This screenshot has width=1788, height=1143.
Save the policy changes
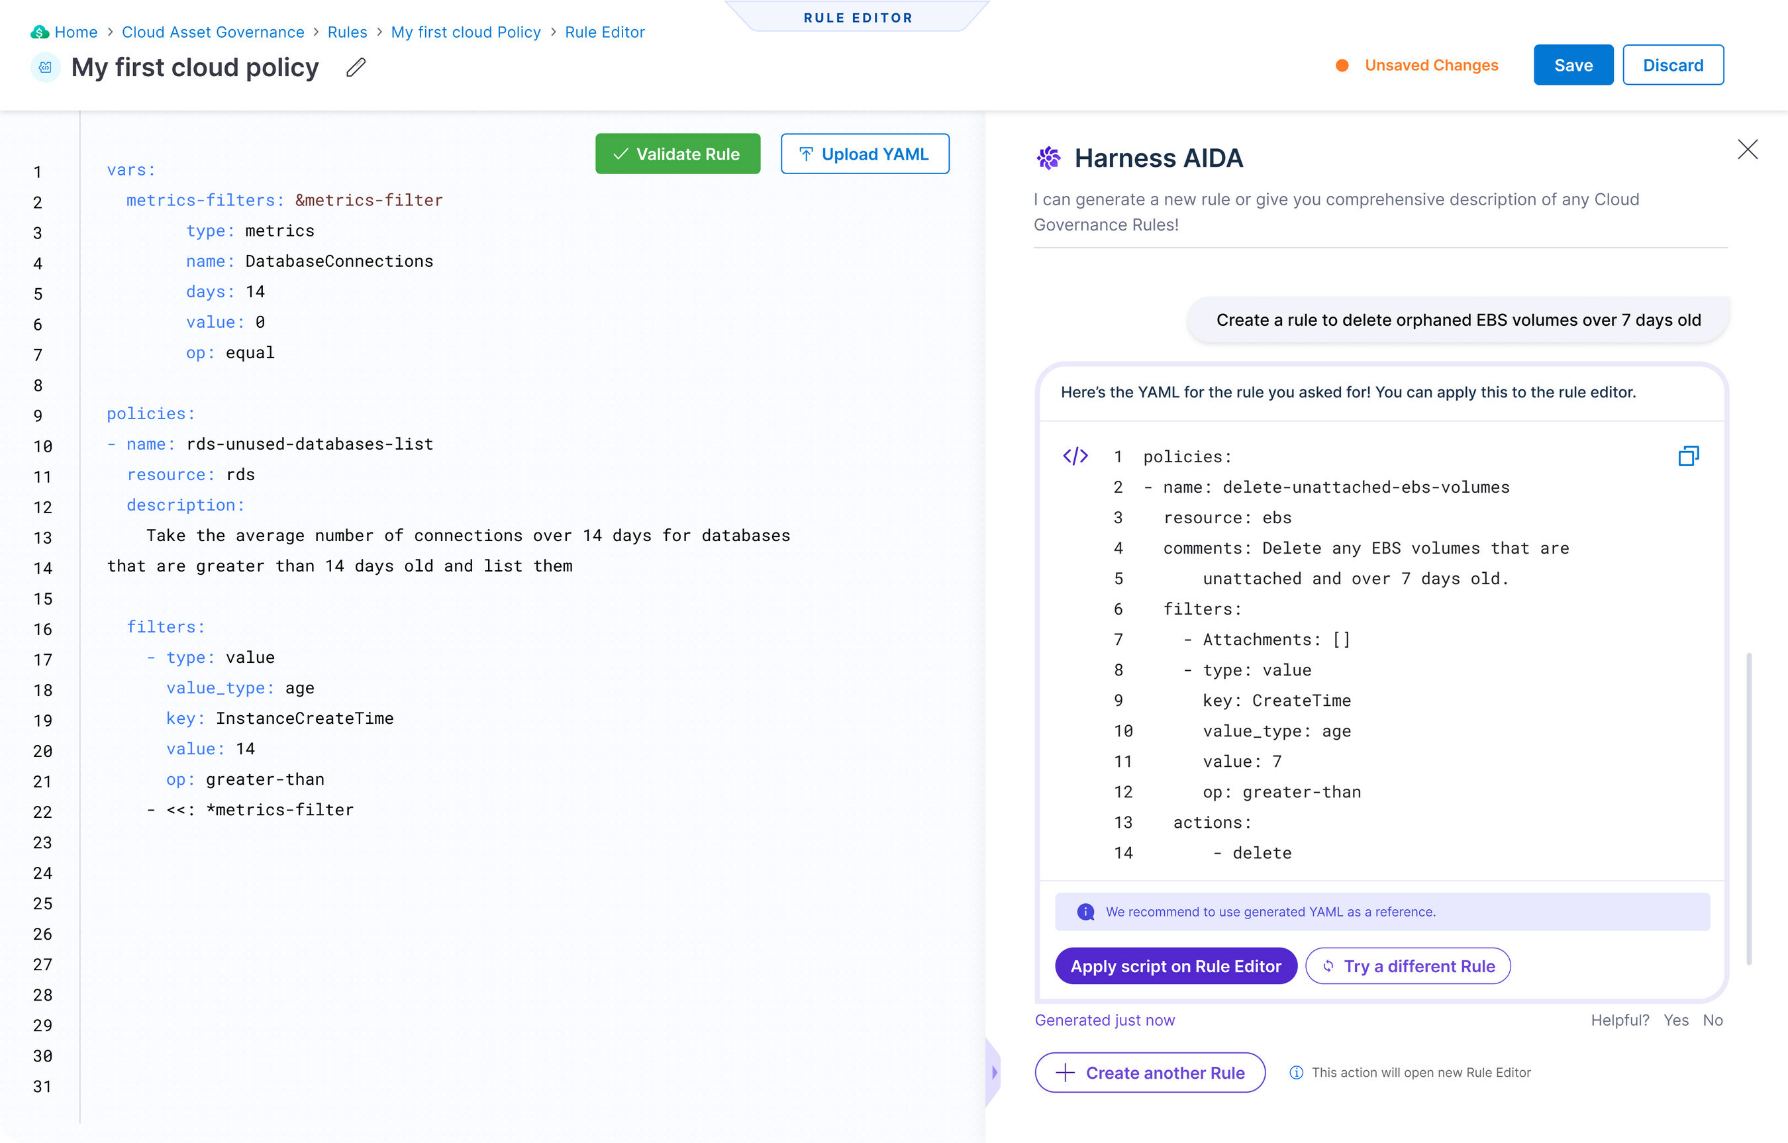1573,65
